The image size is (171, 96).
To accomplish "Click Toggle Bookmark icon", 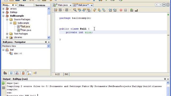I will pyautogui.click(x=104, y=10).
